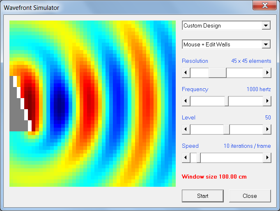Click the Speed slider thumb
This screenshot has width=280, height=211.
click(x=199, y=158)
